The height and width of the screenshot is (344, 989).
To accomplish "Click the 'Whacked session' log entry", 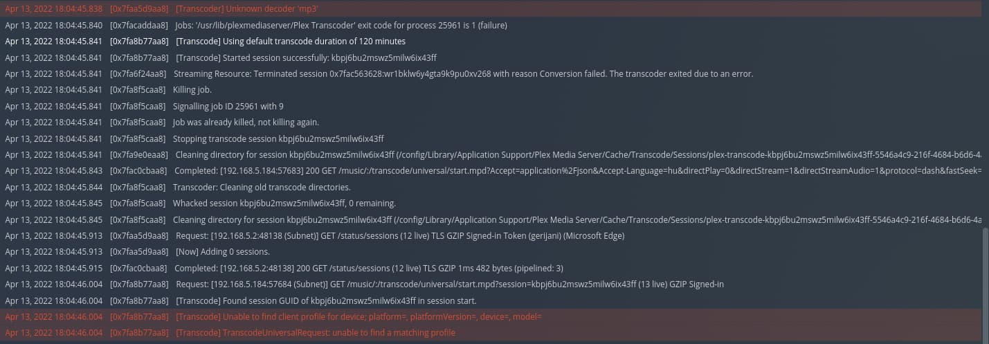I will (491, 203).
